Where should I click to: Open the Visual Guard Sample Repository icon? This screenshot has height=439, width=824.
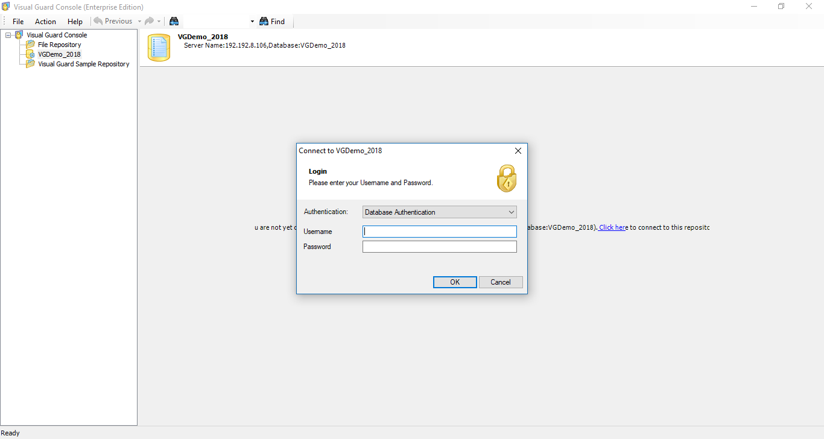point(30,63)
